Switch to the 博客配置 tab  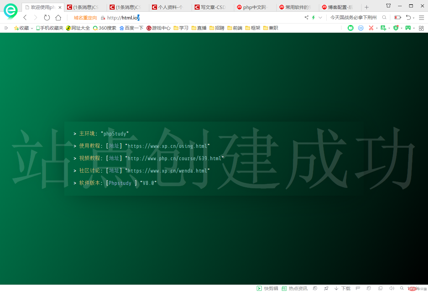(340, 7)
